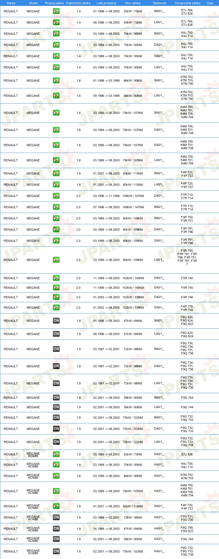This screenshot has width=219, height=559.
Task: Select engine code F3R 750, F3R 751 cell
Action: click(187, 219)
